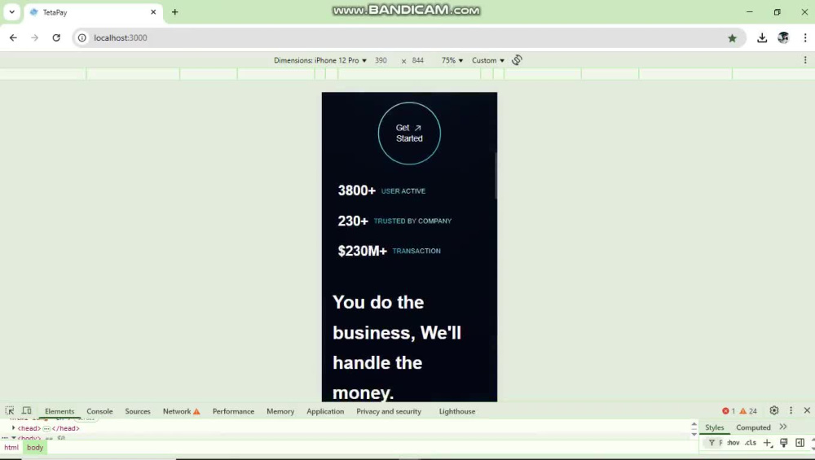
Task: Toggle the device toolbar icon
Action: (x=27, y=410)
